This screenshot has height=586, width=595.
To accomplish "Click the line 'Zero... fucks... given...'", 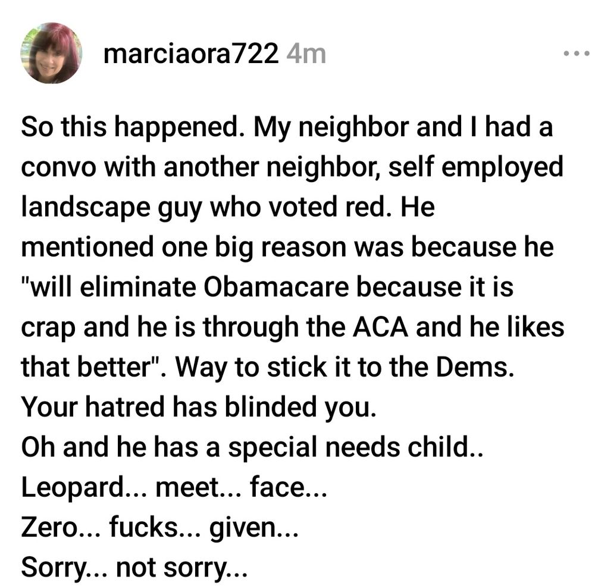I will click(x=159, y=528).
